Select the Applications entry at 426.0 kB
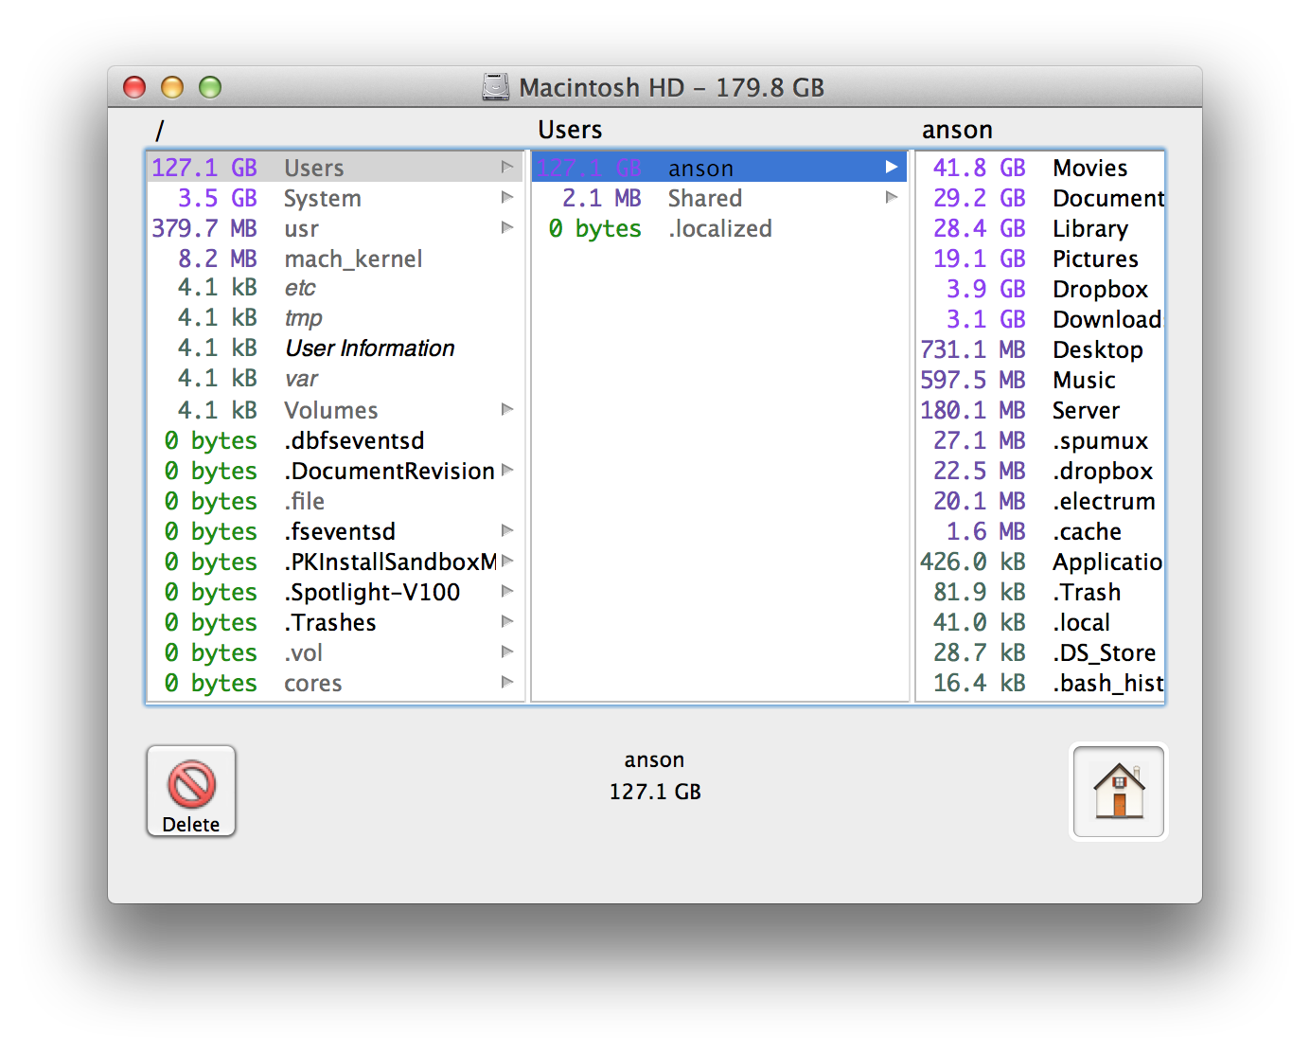The width and height of the screenshot is (1310, 1053). [x=1040, y=562]
